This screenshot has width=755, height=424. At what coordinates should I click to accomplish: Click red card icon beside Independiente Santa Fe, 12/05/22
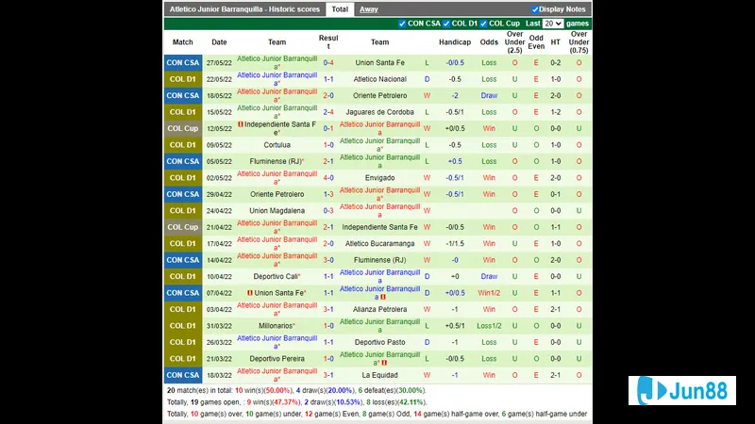pyautogui.click(x=241, y=124)
